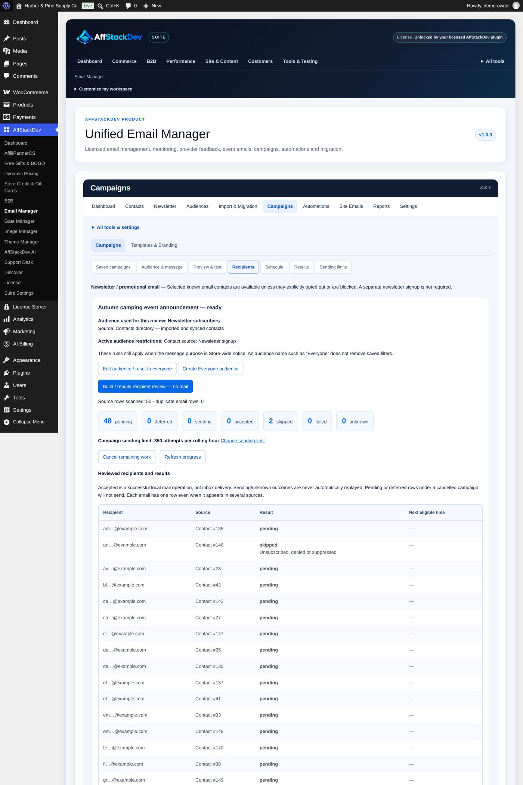Click the Marketing megaphone icon
Screen dimensions: 523x785
tap(6, 332)
